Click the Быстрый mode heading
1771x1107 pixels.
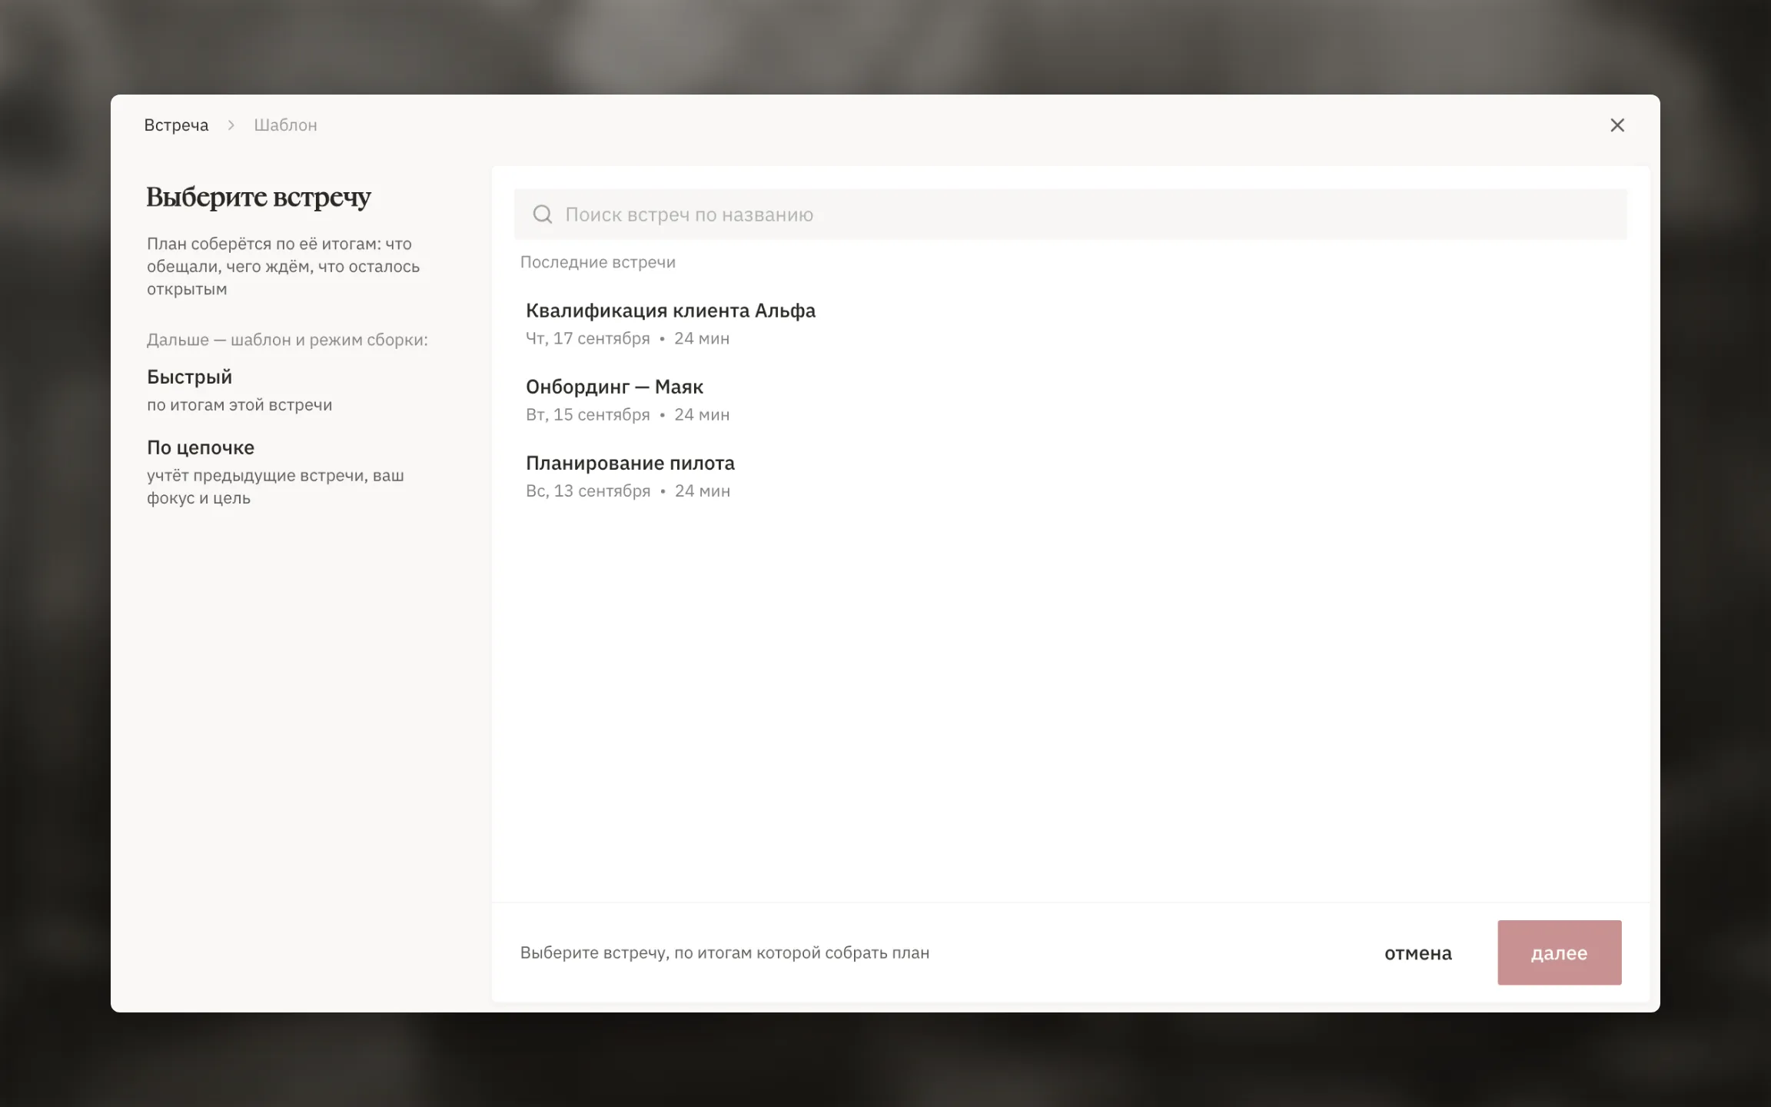(x=189, y=377)
